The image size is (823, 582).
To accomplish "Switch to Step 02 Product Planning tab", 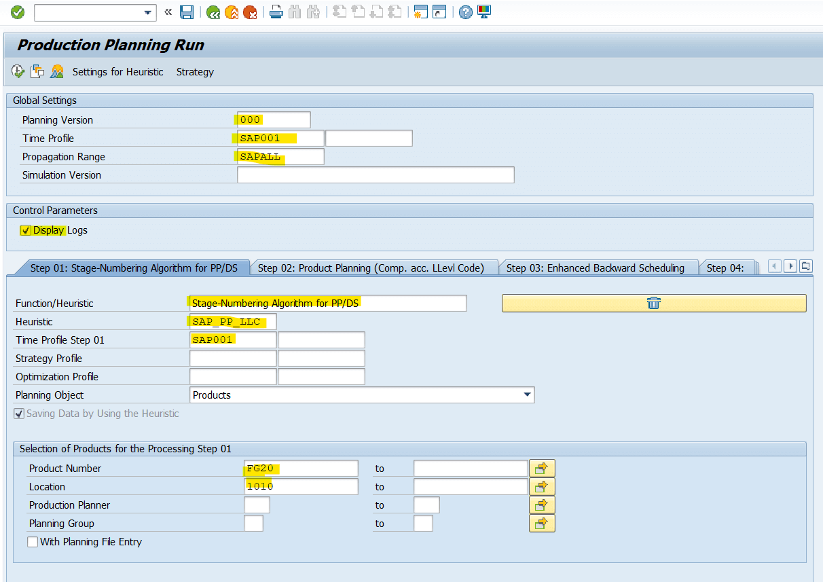I will [x=374, y=268].
